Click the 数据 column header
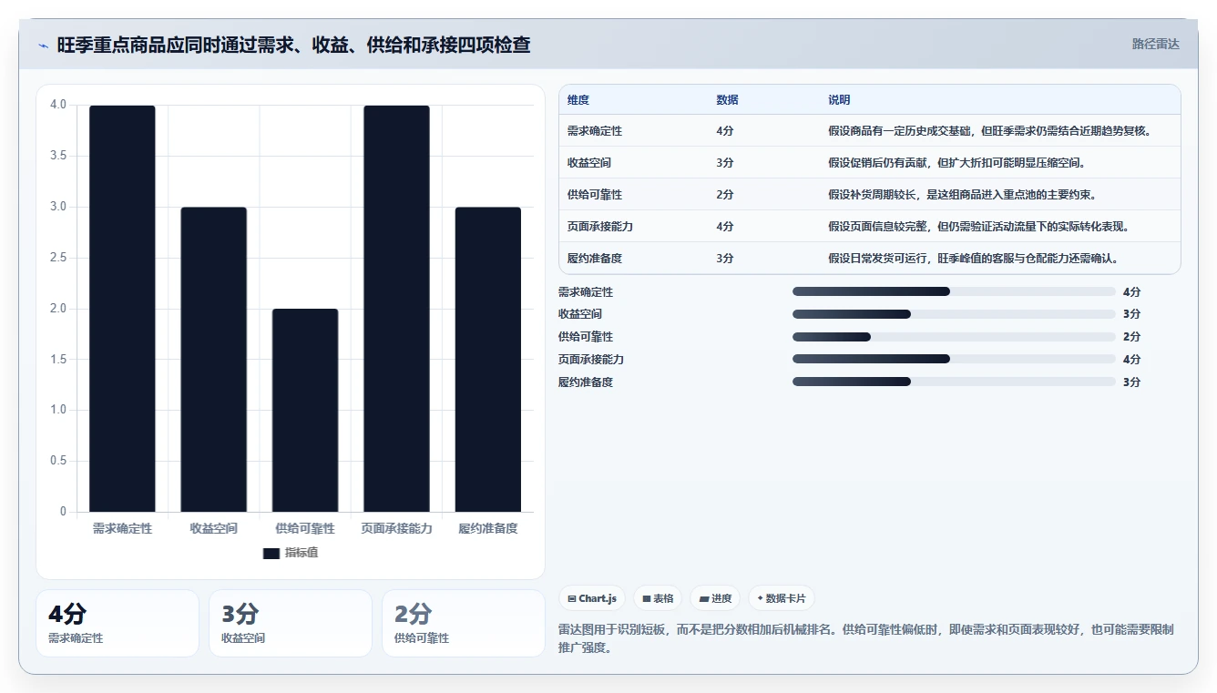This screenshot has height=693, width=1217. coord(728,100)
